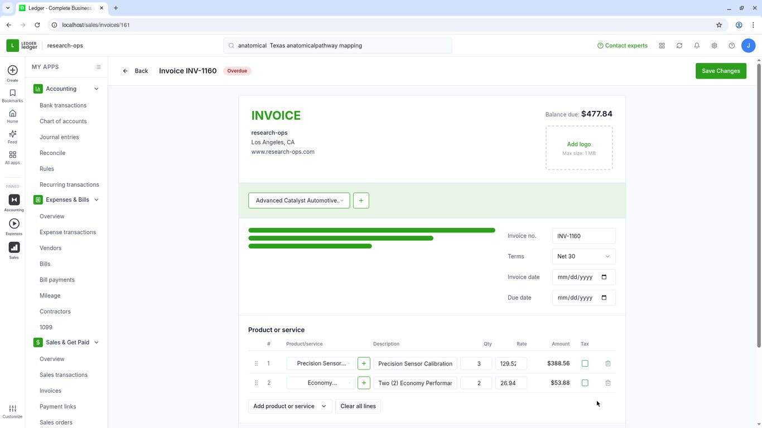Delete line 1 using trash icon
This screenshot has width=762, height=428.
coord(608,363)
